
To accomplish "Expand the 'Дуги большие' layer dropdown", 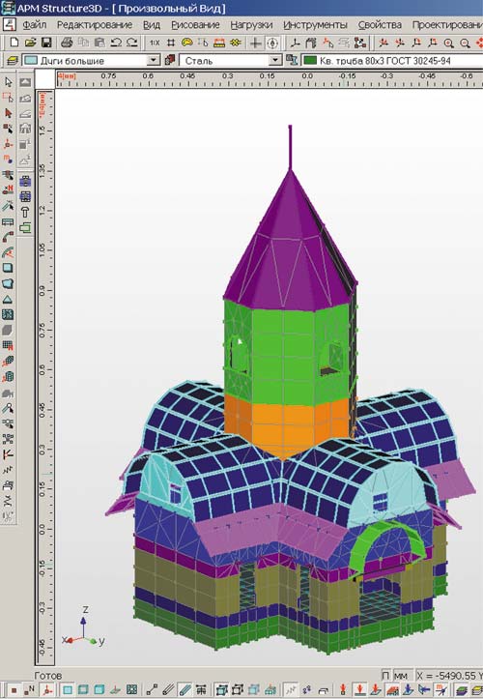I will click(153, 60).
